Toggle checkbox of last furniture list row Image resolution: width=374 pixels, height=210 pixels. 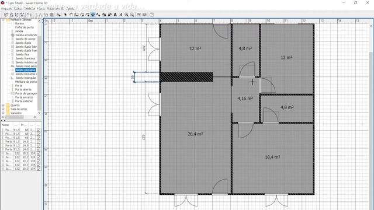[39, 169]
